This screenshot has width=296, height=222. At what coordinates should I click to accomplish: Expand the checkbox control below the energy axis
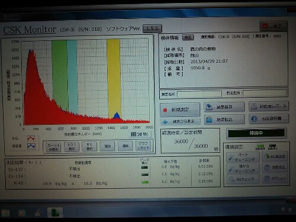coord(133,134)
